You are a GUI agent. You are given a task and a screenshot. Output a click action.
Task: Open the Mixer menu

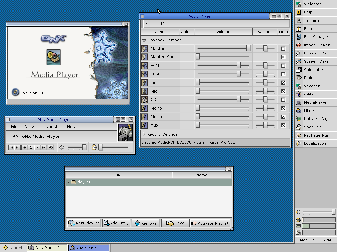(x=166, y=24)
